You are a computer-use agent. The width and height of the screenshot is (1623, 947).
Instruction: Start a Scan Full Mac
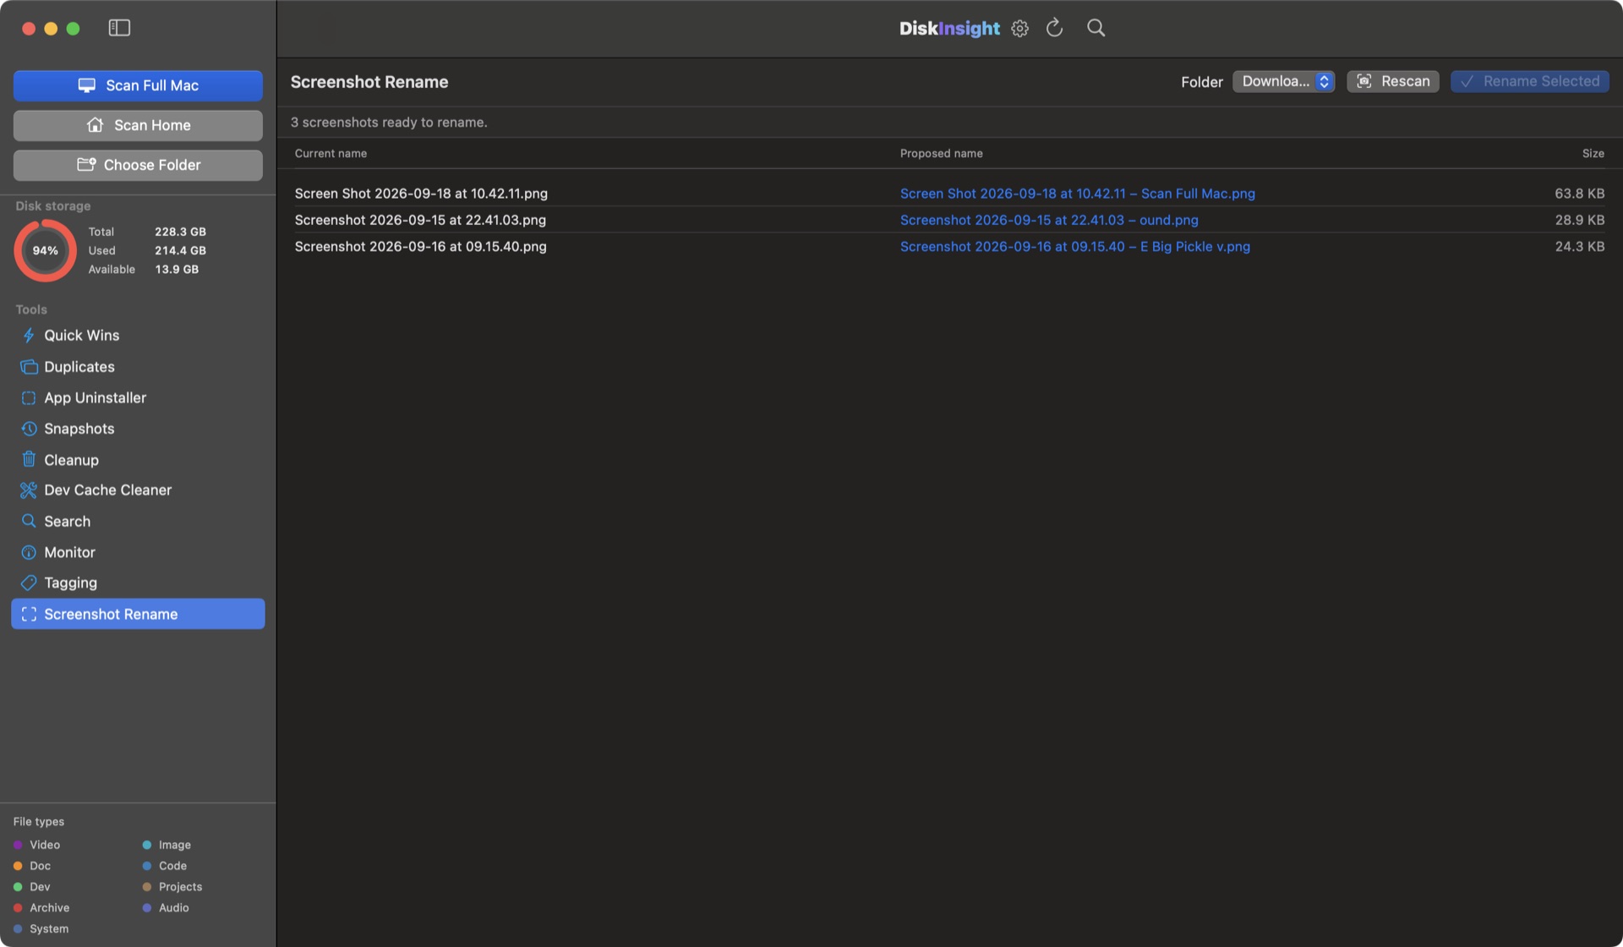tap(138, 85)
